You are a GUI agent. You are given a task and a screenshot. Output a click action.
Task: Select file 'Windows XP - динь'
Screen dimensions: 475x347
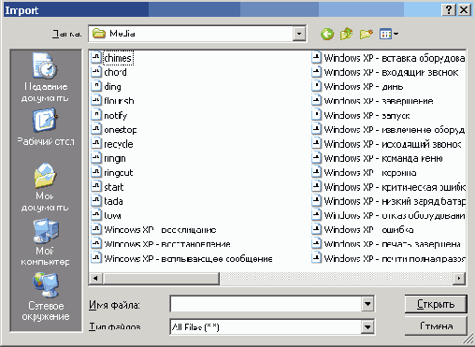[x=358, y=86]
